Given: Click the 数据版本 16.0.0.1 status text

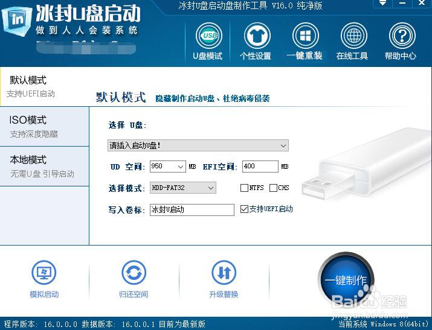Looking at the screenshot, I should point(118,324).
